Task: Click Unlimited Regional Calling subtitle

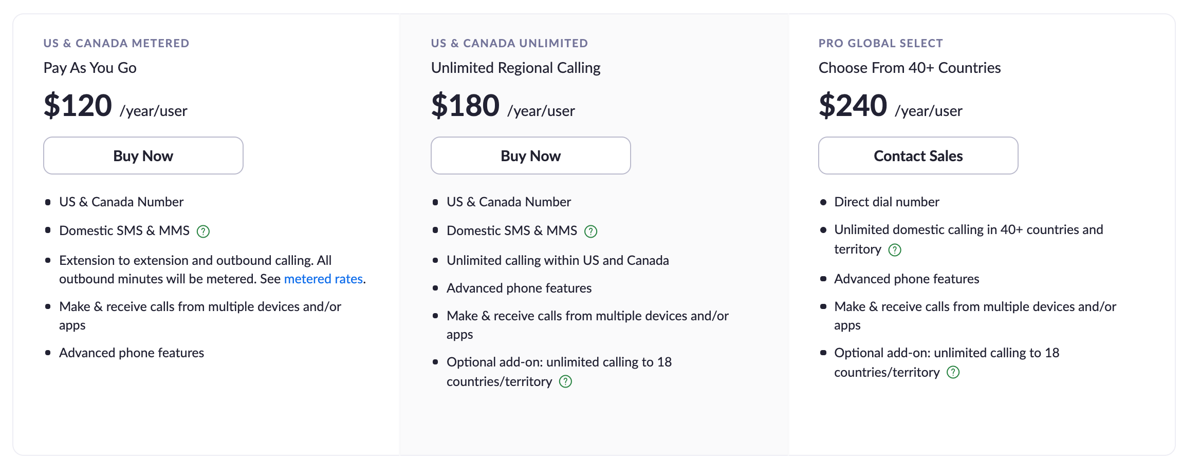Action: 516,68
